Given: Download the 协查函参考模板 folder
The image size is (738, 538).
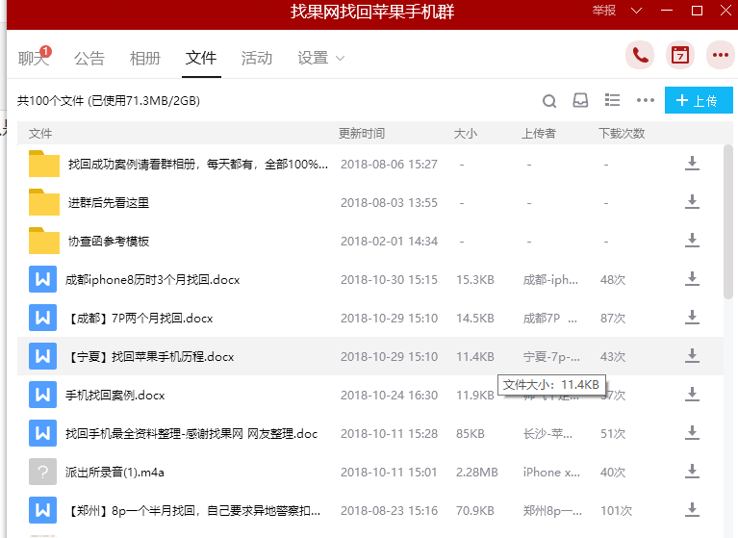Looking at the screenshot, I should 692,241.
